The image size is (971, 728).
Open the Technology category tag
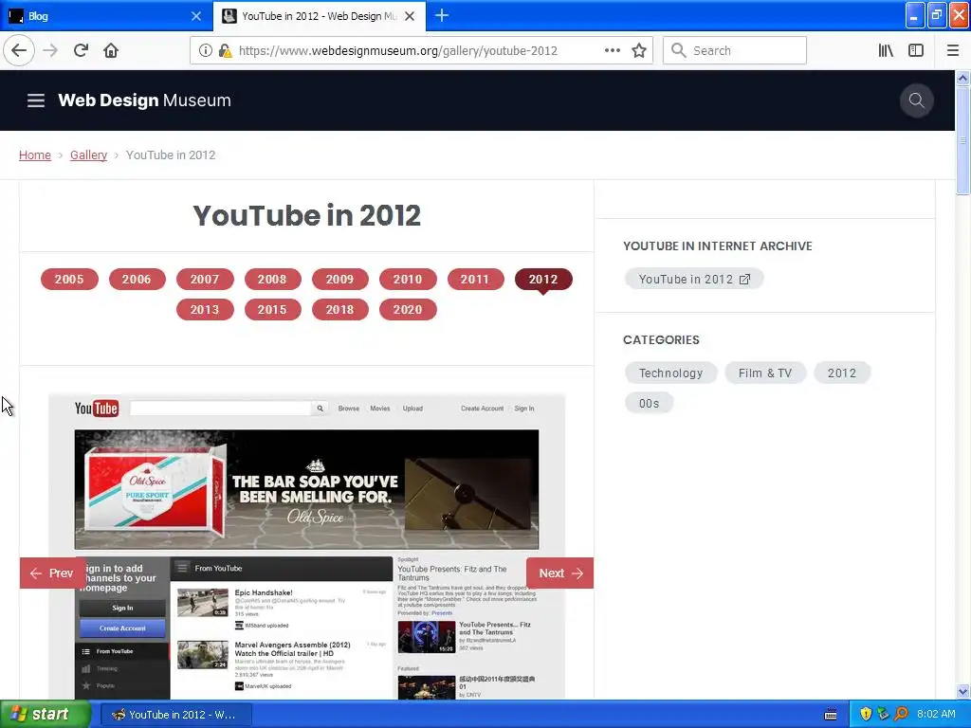click(x=670, y=373)
